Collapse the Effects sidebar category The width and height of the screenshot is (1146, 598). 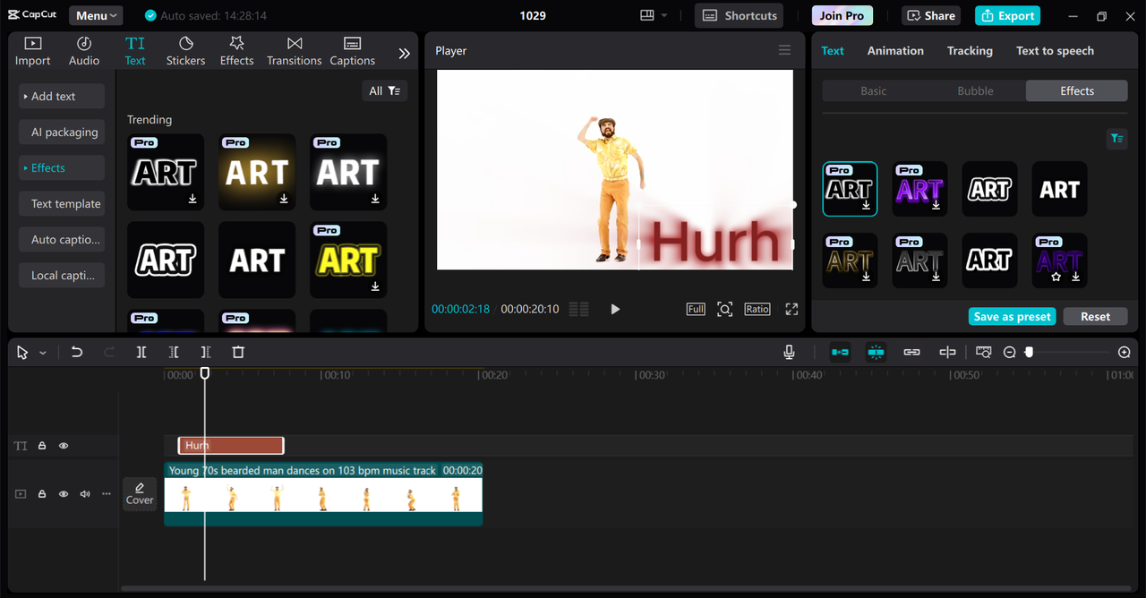tap(62, 167)
